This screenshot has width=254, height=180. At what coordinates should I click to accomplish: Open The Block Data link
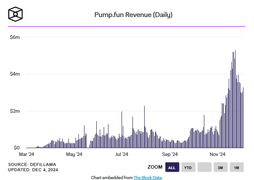147,177
